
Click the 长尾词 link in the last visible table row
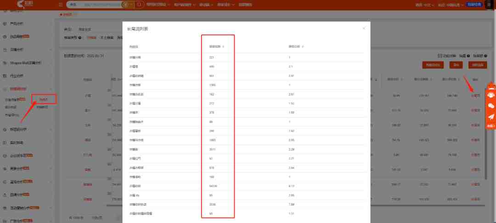pos(475,200)
